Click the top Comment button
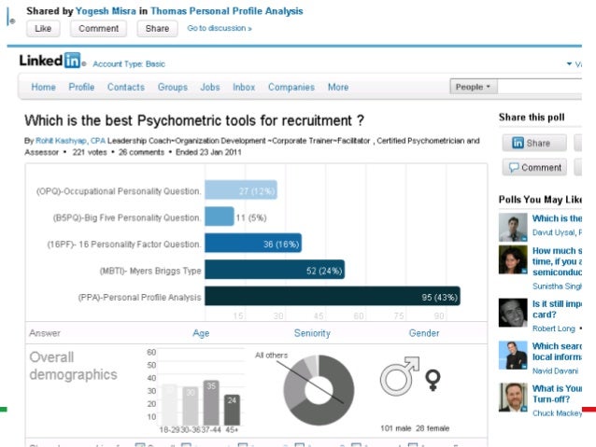The width and height of the screenshot is (596, 447). pos(98,29)
